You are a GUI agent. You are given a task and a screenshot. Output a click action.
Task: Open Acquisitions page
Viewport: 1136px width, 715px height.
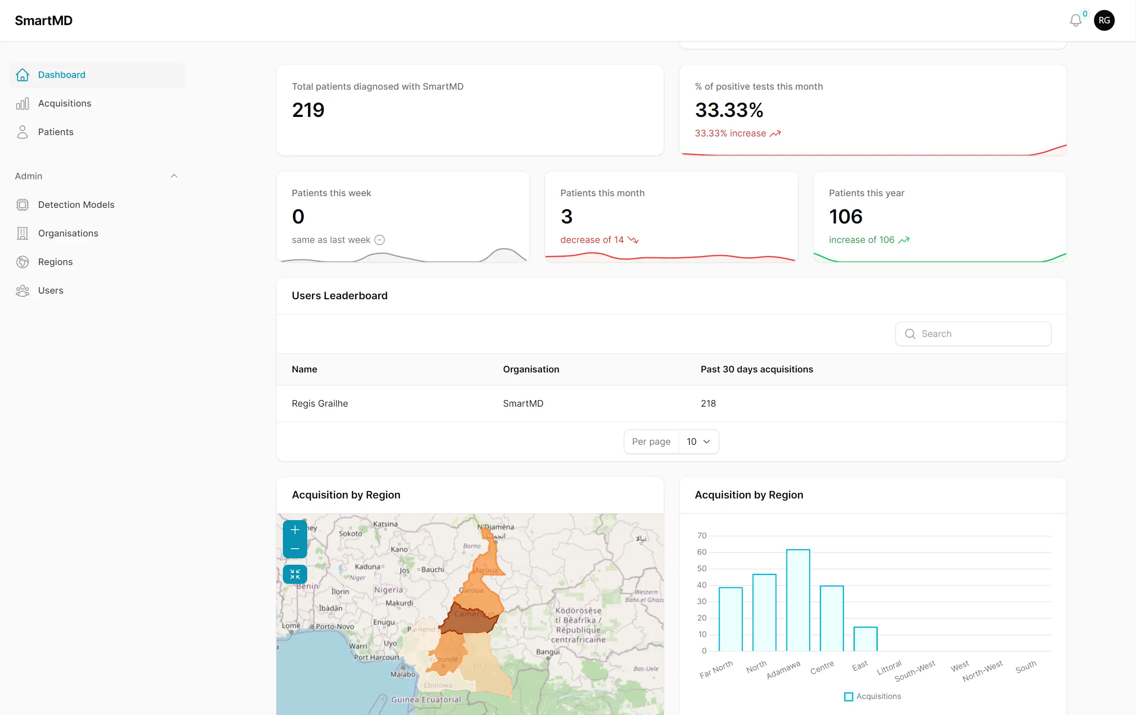97,104
